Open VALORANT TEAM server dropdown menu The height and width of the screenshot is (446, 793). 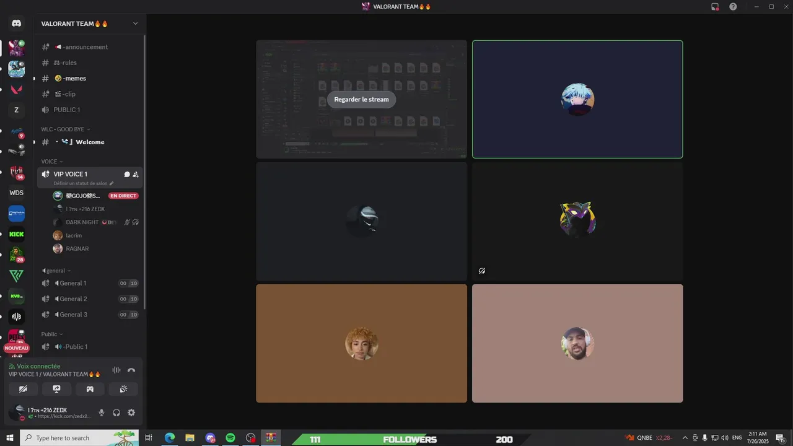pos(90,24)
